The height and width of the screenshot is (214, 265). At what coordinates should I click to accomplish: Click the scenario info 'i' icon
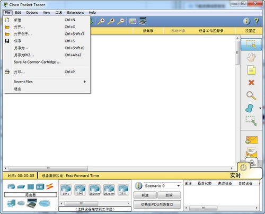[x=138, y=186]
